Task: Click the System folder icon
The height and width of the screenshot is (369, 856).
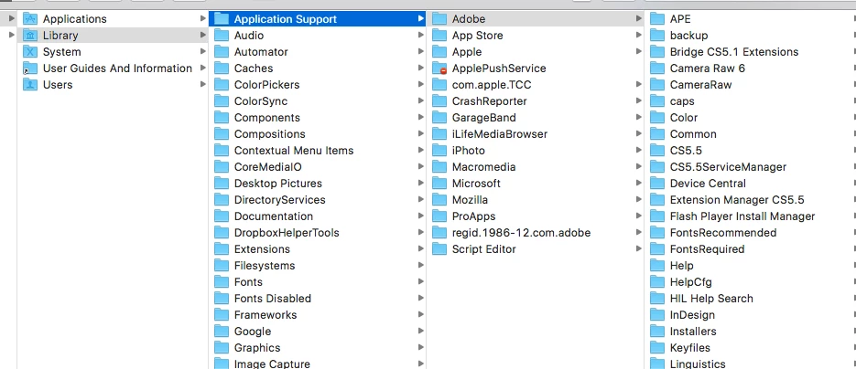Action: (30, 52)
